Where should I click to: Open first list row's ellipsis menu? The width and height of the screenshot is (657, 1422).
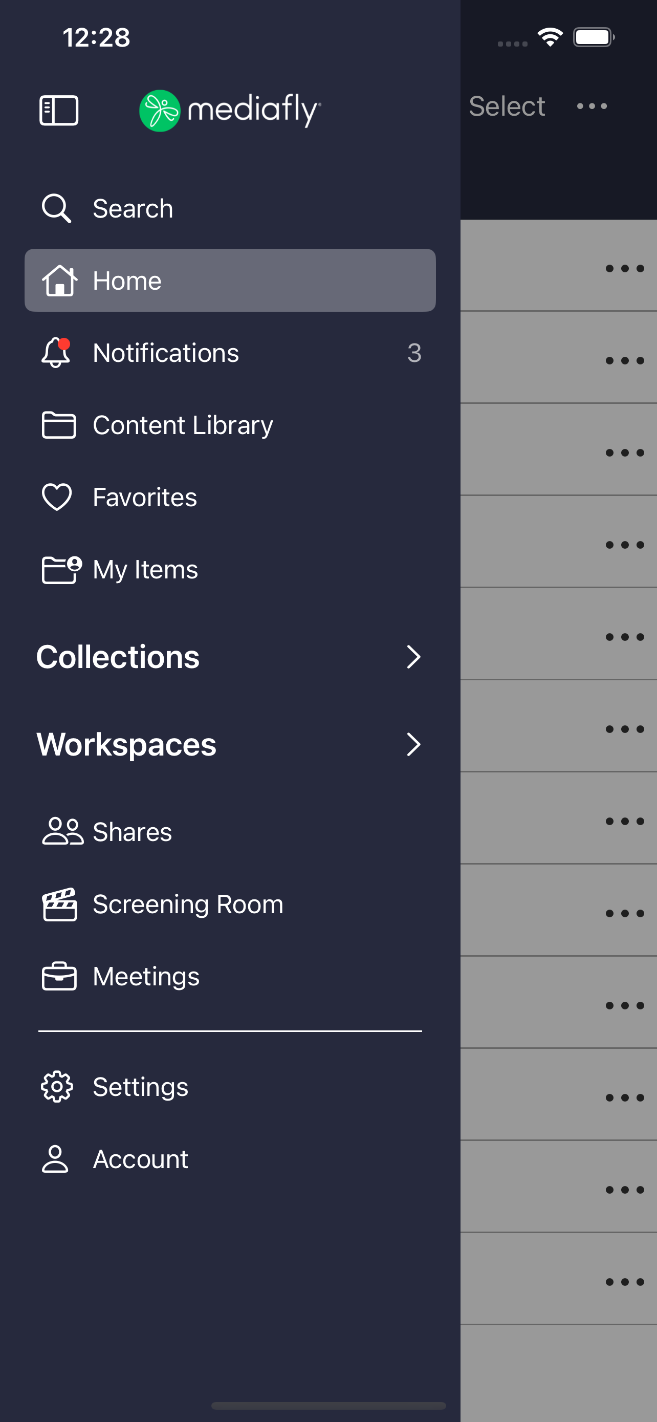pyautogui.click(x=624, y=269)
